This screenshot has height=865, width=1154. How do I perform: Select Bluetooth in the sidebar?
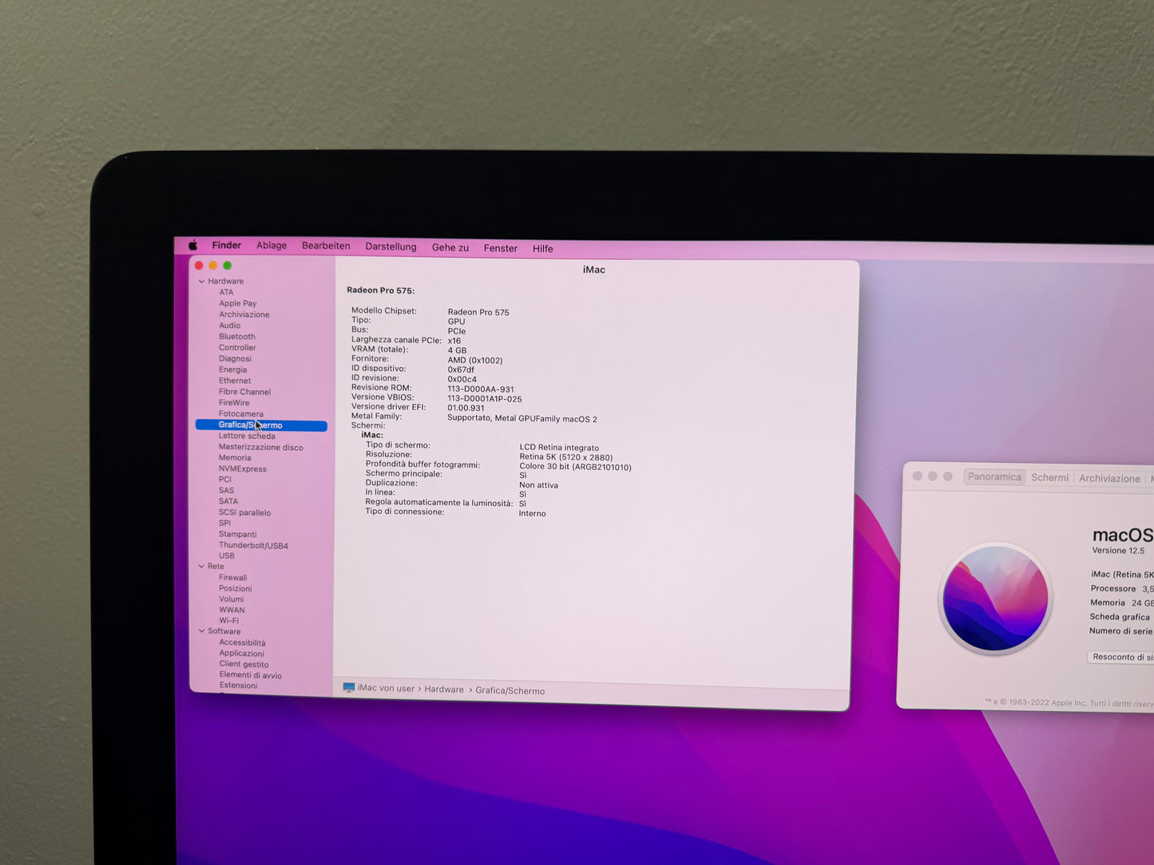coord(237,337)
